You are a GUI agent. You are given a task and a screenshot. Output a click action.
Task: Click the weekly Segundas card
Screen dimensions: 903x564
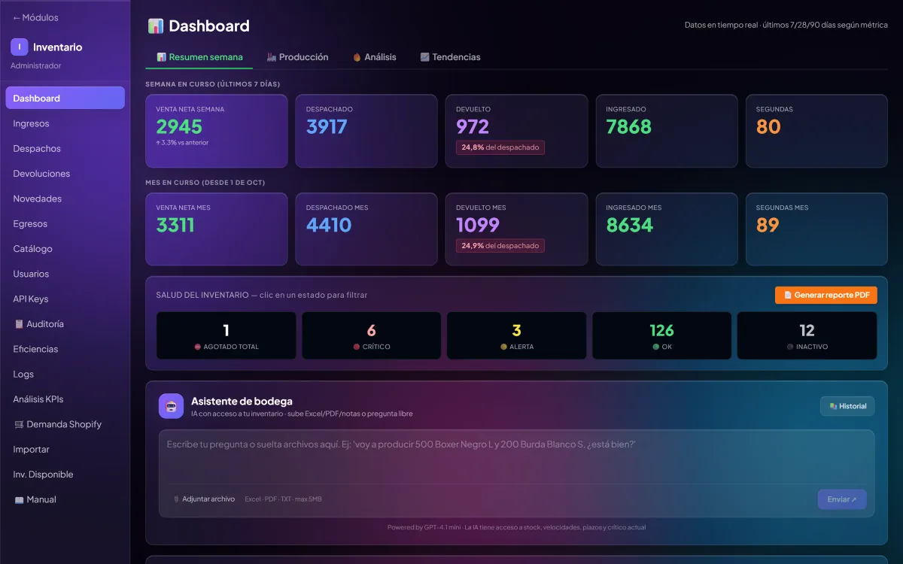coord(816,131)
